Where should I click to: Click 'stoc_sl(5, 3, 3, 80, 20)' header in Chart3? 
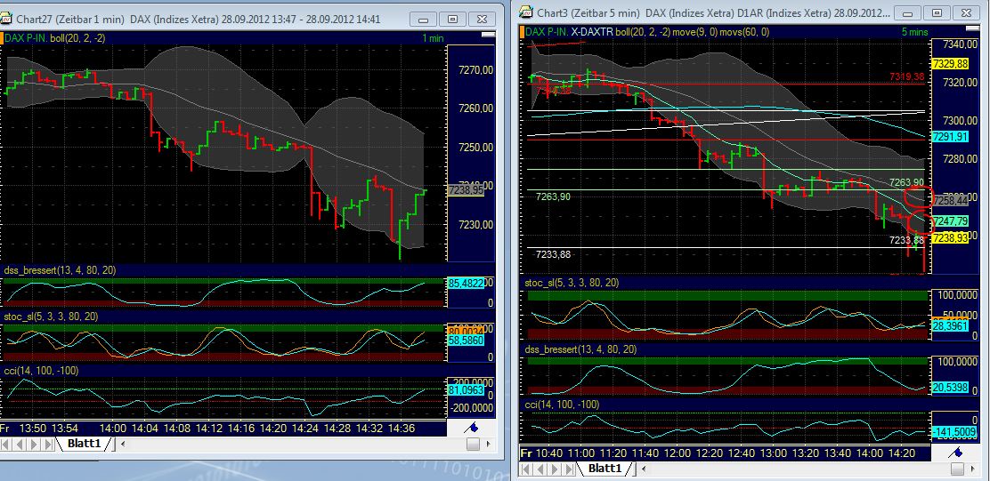coord(572,283)
